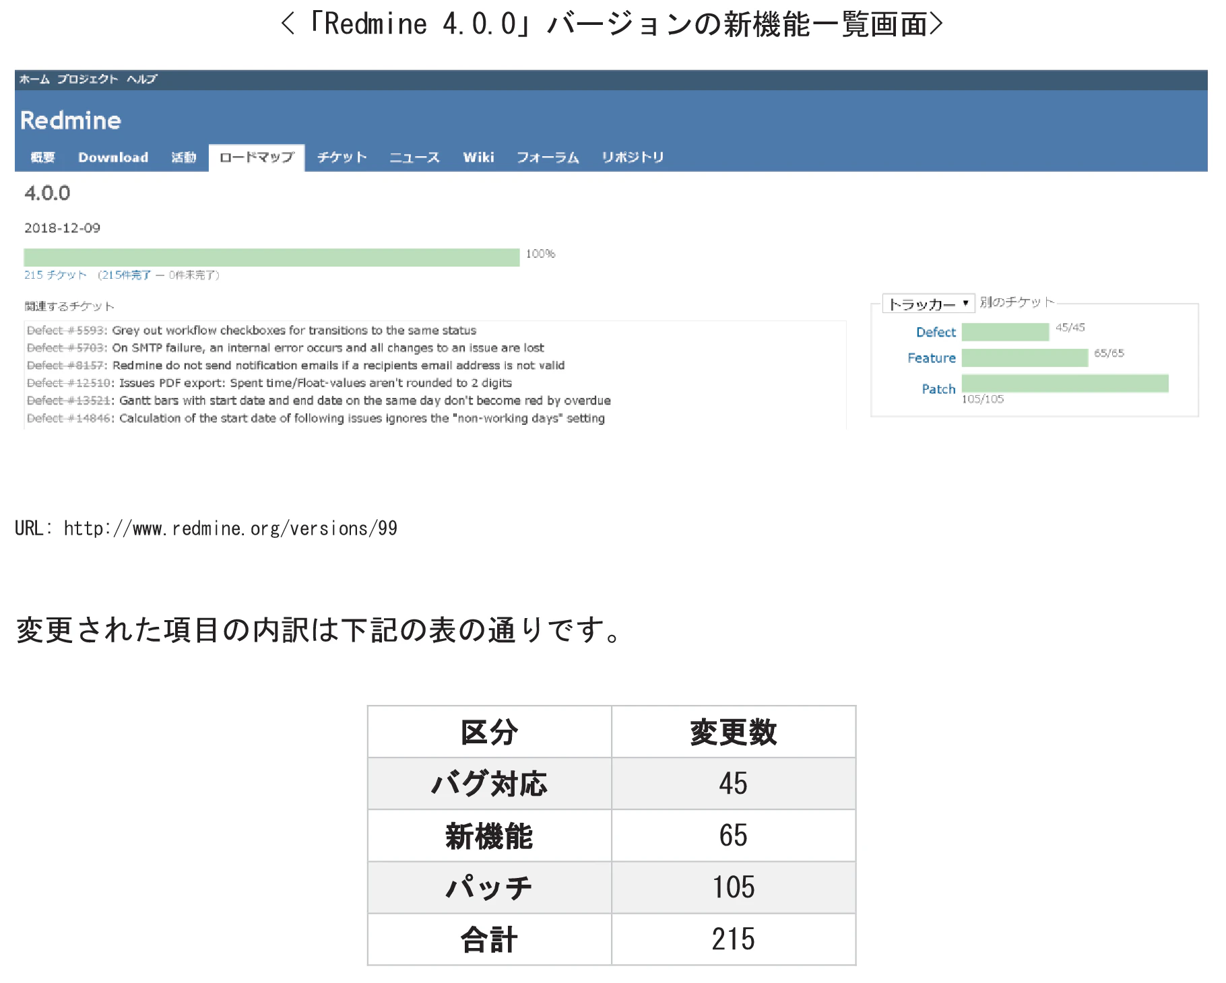This screenshot has width=1226, height=983.
Task: Open issue Defect #12510
Action: click(69, 383)
